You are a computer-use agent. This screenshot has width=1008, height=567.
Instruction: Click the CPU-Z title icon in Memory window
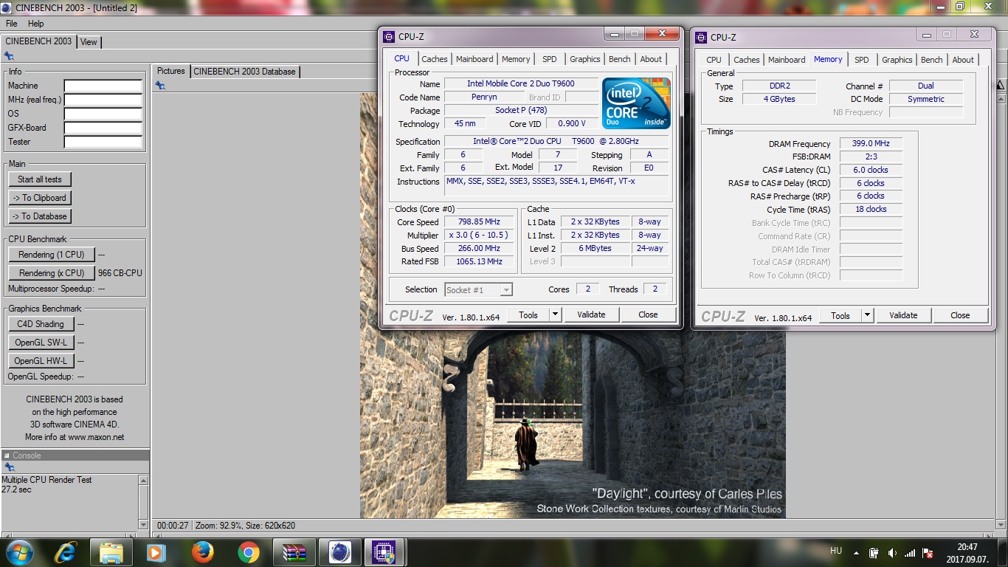point(701,38)
